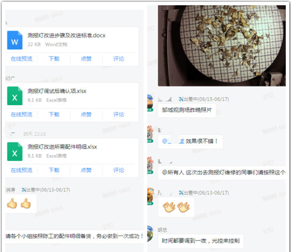Screen dimensions: 291x252
Task: Open avatar of the 效果很不错 sender
Action: click(150, 134)
